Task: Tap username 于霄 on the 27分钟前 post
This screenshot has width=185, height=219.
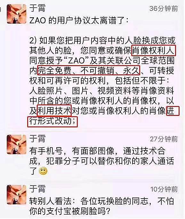Action: click(x=37, y=139)
